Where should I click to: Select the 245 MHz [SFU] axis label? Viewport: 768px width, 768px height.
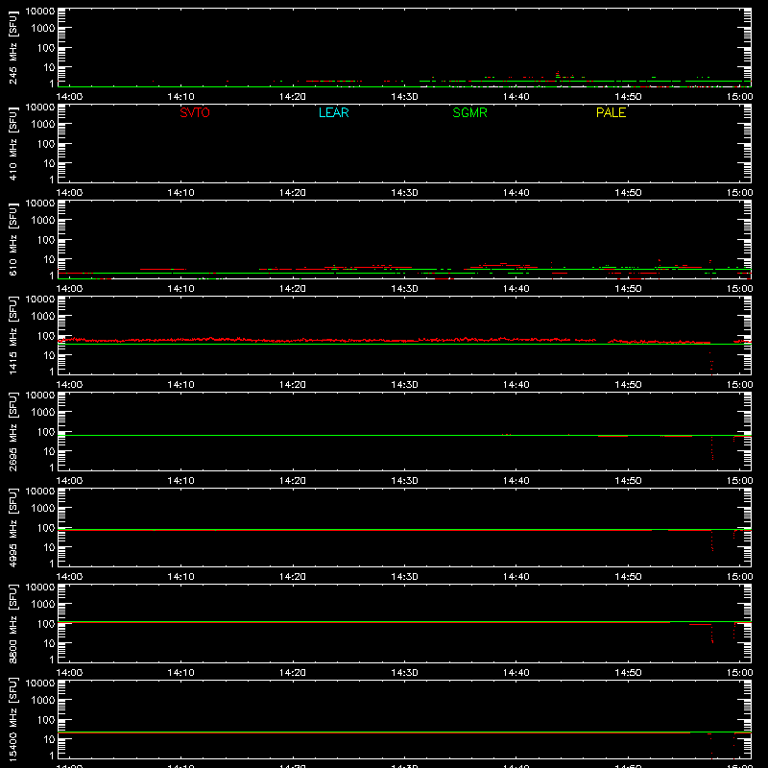12,47
